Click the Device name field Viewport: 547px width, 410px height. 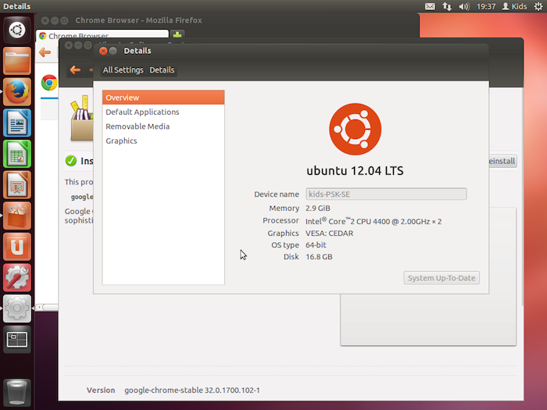[386, 194]
